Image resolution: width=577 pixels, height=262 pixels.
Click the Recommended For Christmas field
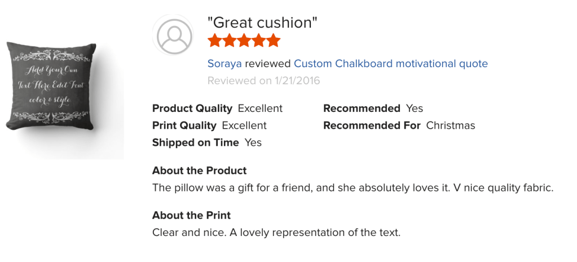(x=399, y=125)
